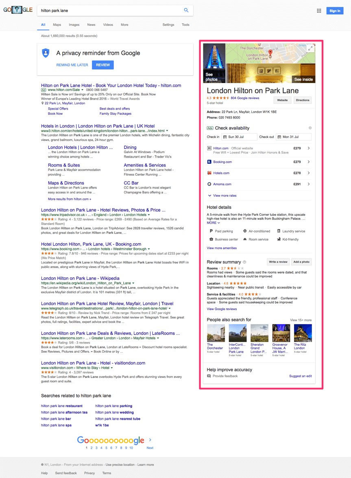Image resolution: width=351 pixels, height=478 pixels.
Task: Open dropdown arrow on TripAdvisor result URL
Action: [x=148, y=215]
